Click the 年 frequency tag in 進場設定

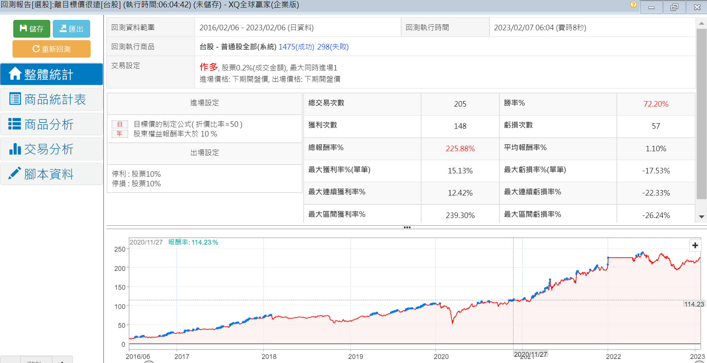[x=120, y=134]
